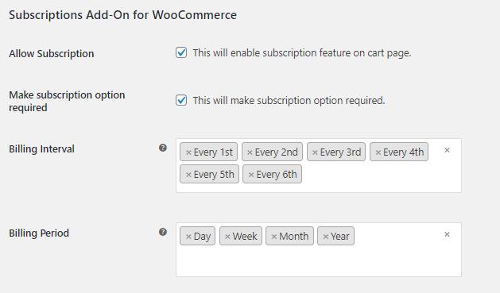Screen dimensions: 500x293
Task: Uncheck Make subscription option required checkbox
Action: tap(181, 100)
